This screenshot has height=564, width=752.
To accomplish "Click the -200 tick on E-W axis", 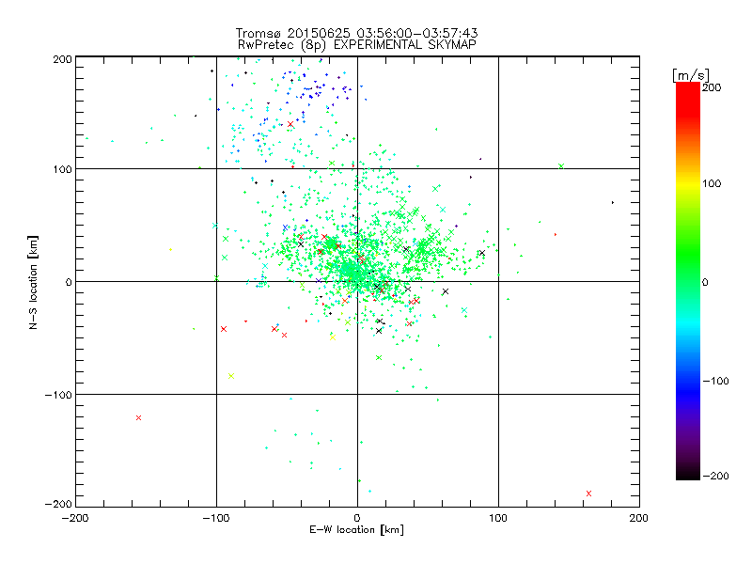I will point(75,518).
